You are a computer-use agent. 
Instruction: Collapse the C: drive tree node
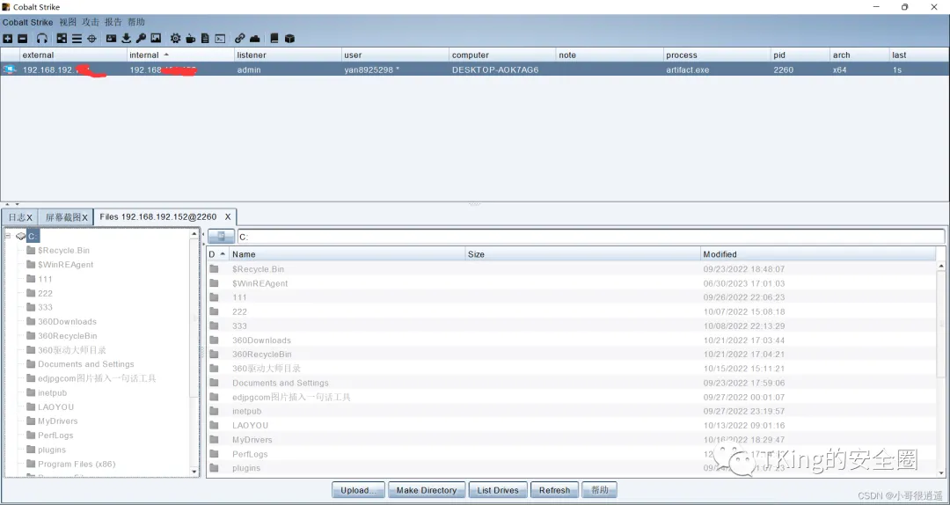tap(8, 236)
